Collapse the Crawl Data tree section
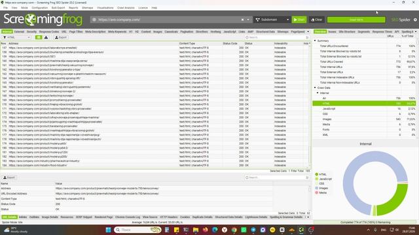 pyautogui.click(x=315, y=87)
